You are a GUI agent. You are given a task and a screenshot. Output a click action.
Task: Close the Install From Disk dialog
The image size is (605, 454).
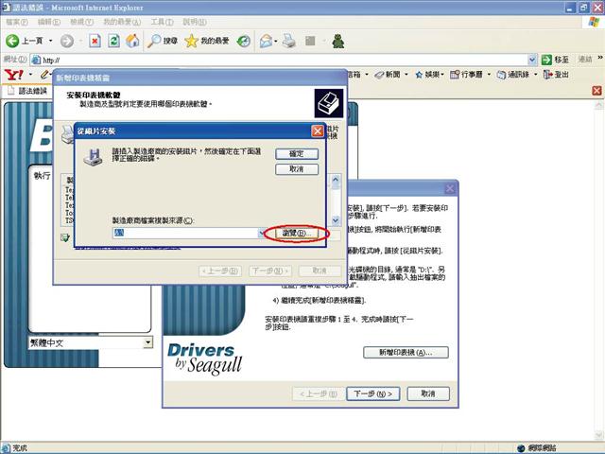point(318,131)
